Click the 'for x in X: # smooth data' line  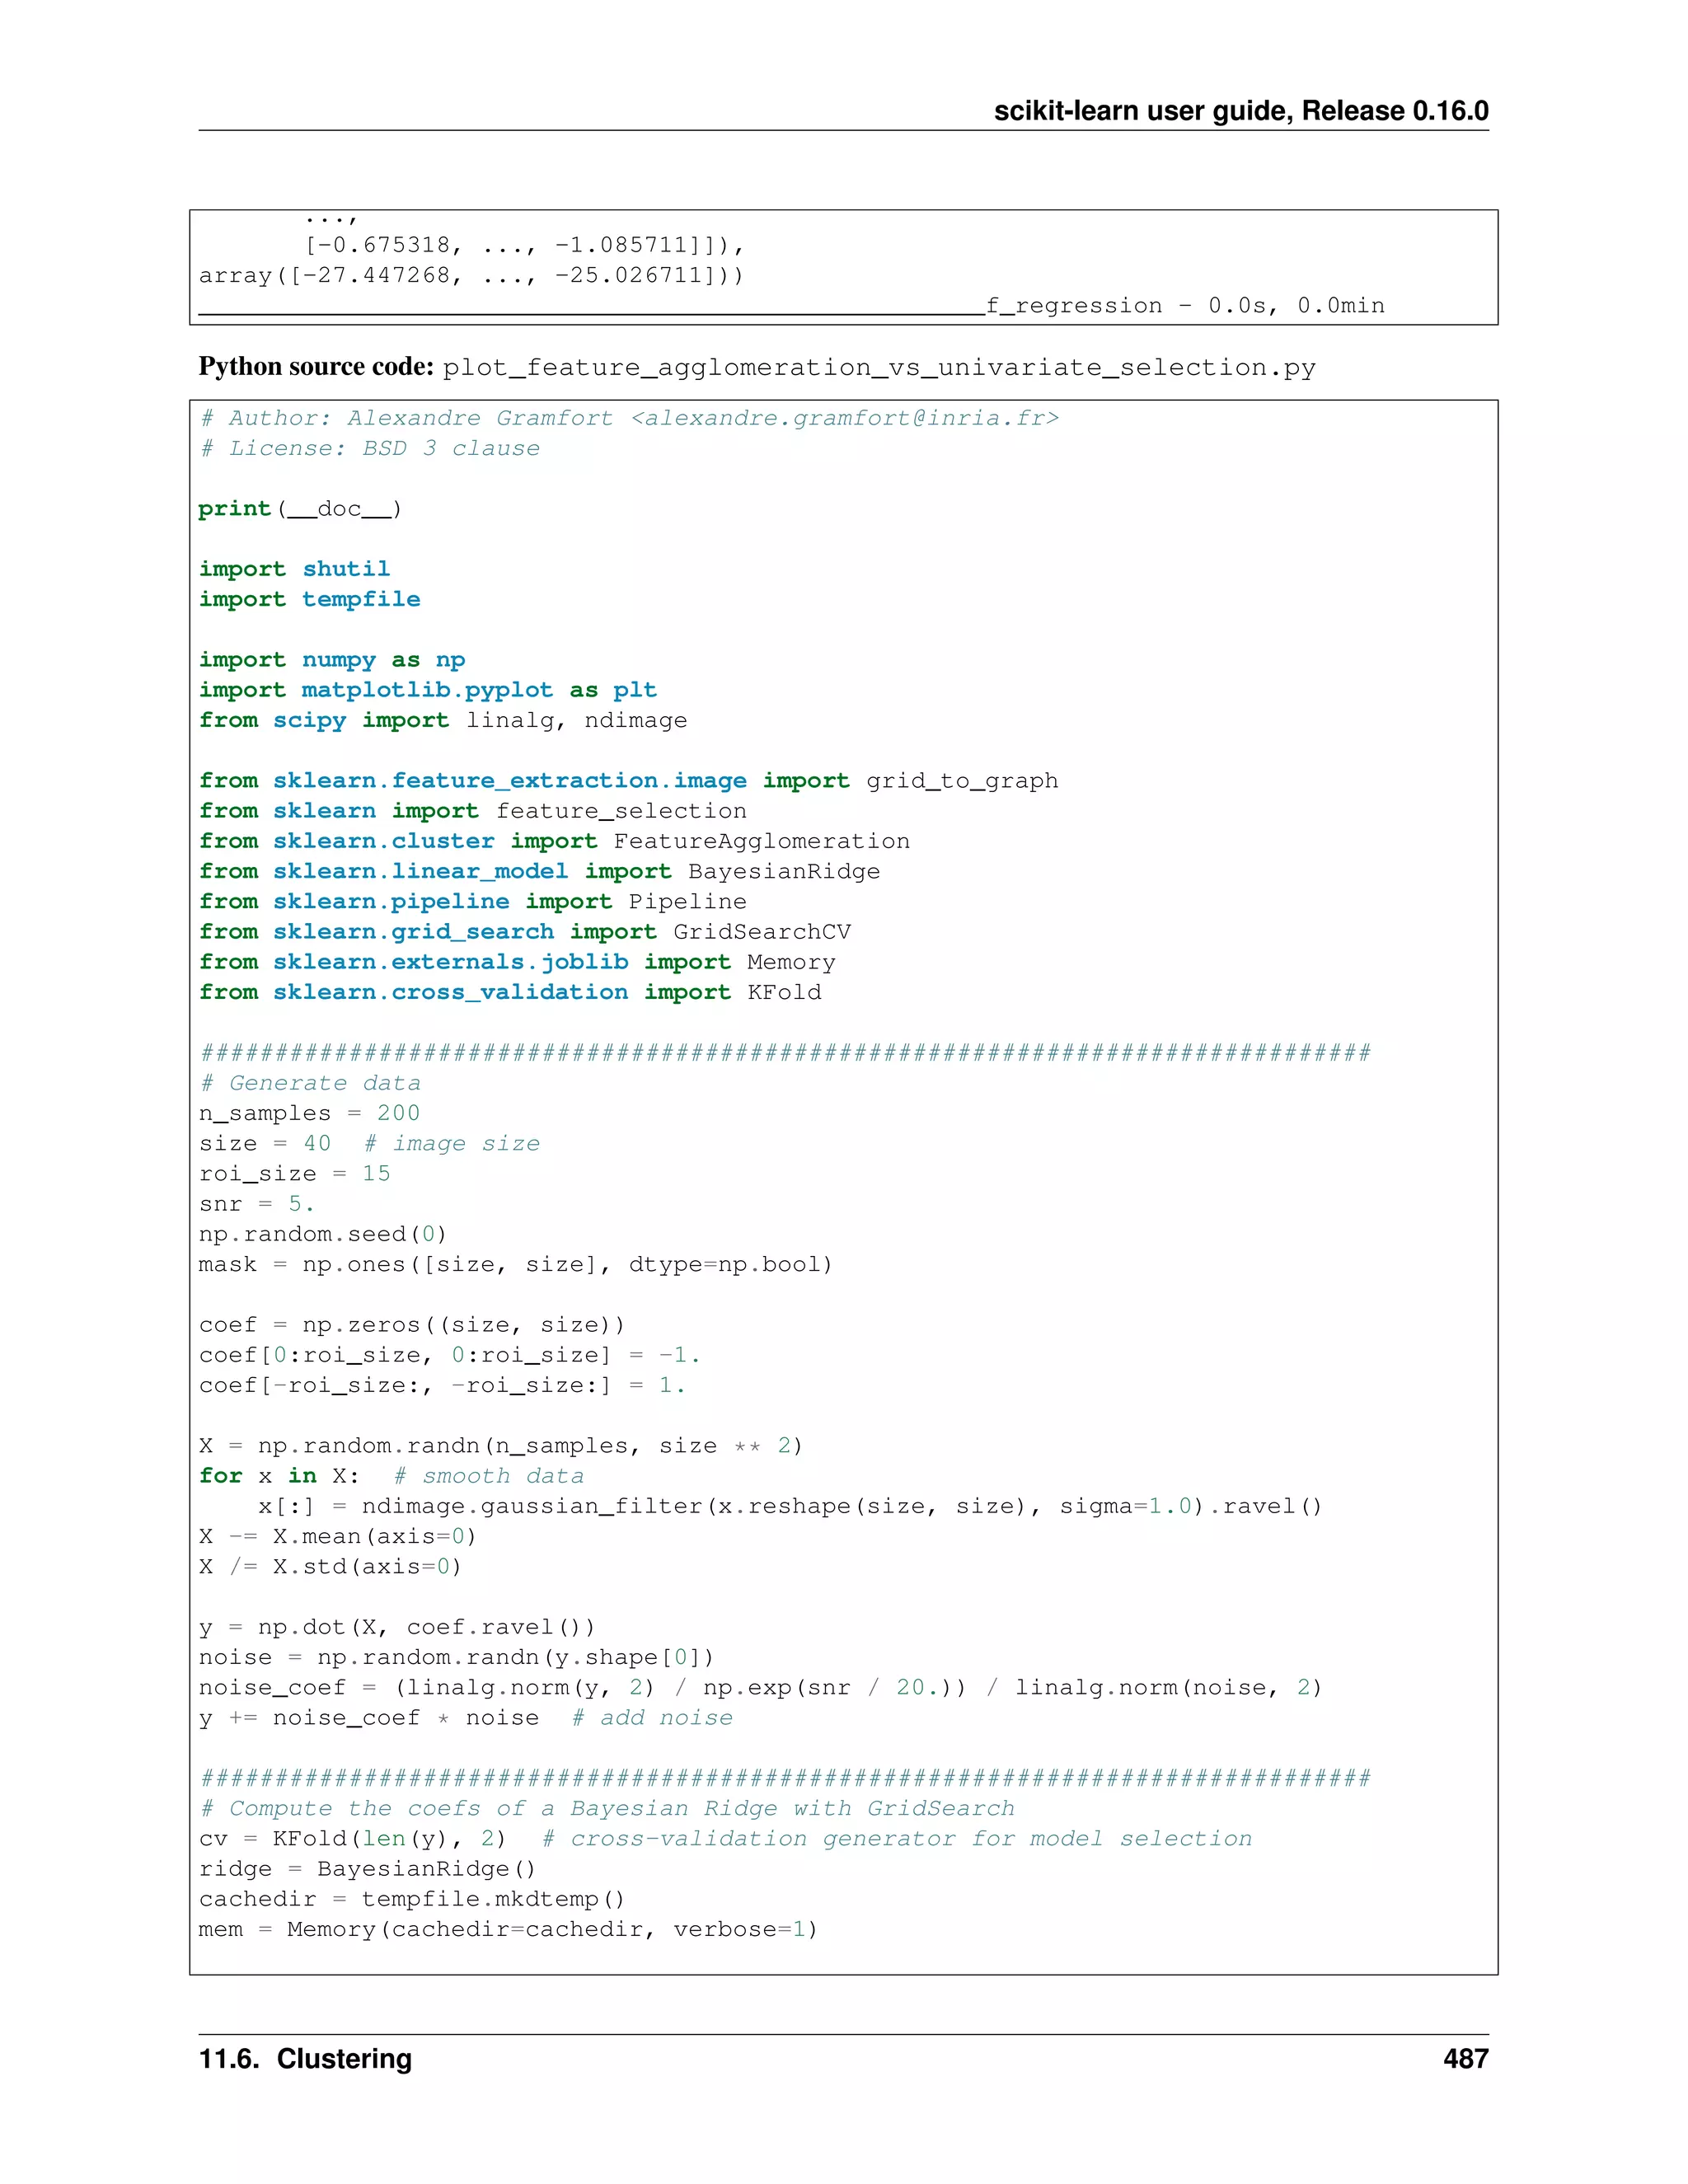pyautogui.click(x=392, y=1476)
